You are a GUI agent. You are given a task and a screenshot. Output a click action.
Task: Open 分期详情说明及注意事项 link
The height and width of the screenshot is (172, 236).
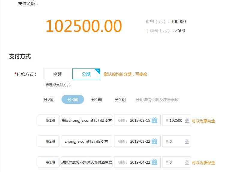[x=157, y=100]
